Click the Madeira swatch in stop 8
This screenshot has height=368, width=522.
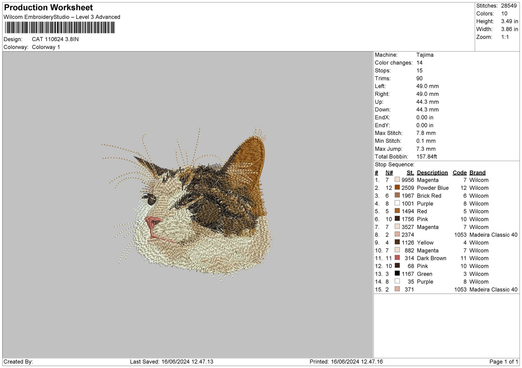397,234
